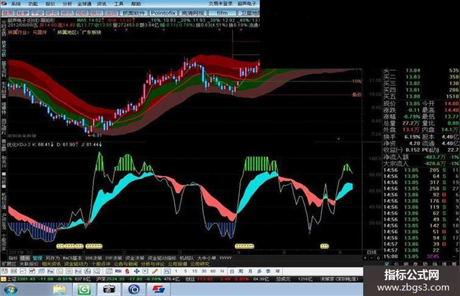The width and height of the screenshot is (460, 296).
Task: Switch to 资金驱动指标 tab
Action: coord(162,258)
